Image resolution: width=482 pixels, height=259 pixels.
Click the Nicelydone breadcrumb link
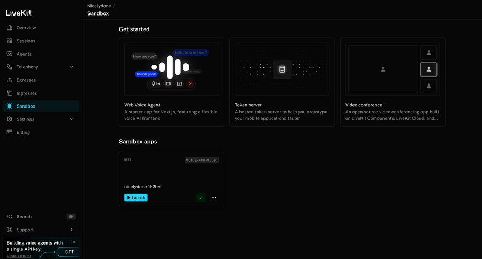point(99,6)
